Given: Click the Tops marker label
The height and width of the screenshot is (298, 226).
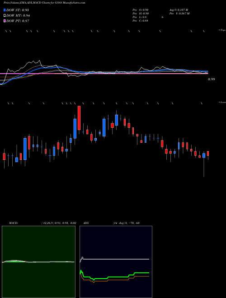Looking at the screenshot, I should pos(222,30).
